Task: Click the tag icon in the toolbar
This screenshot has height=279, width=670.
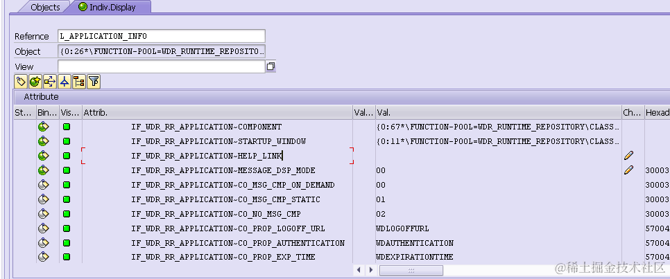Action: [21, 81]
